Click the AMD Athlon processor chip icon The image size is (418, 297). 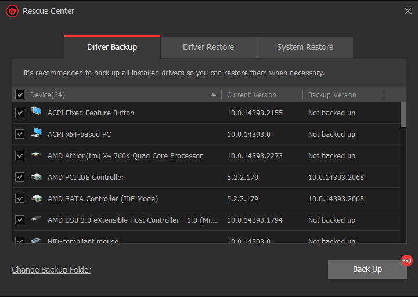click(36, 154)
